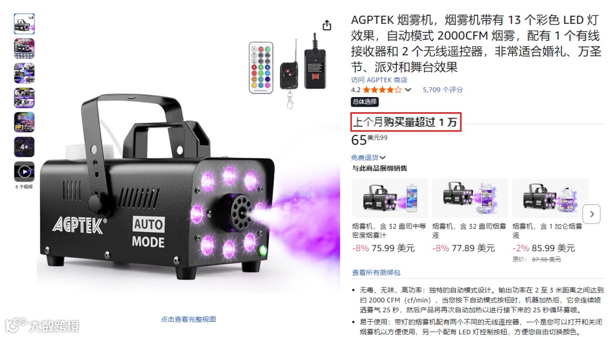Click 点击查看完整视图 full view link
610x337 pixels.
[188, 319]
